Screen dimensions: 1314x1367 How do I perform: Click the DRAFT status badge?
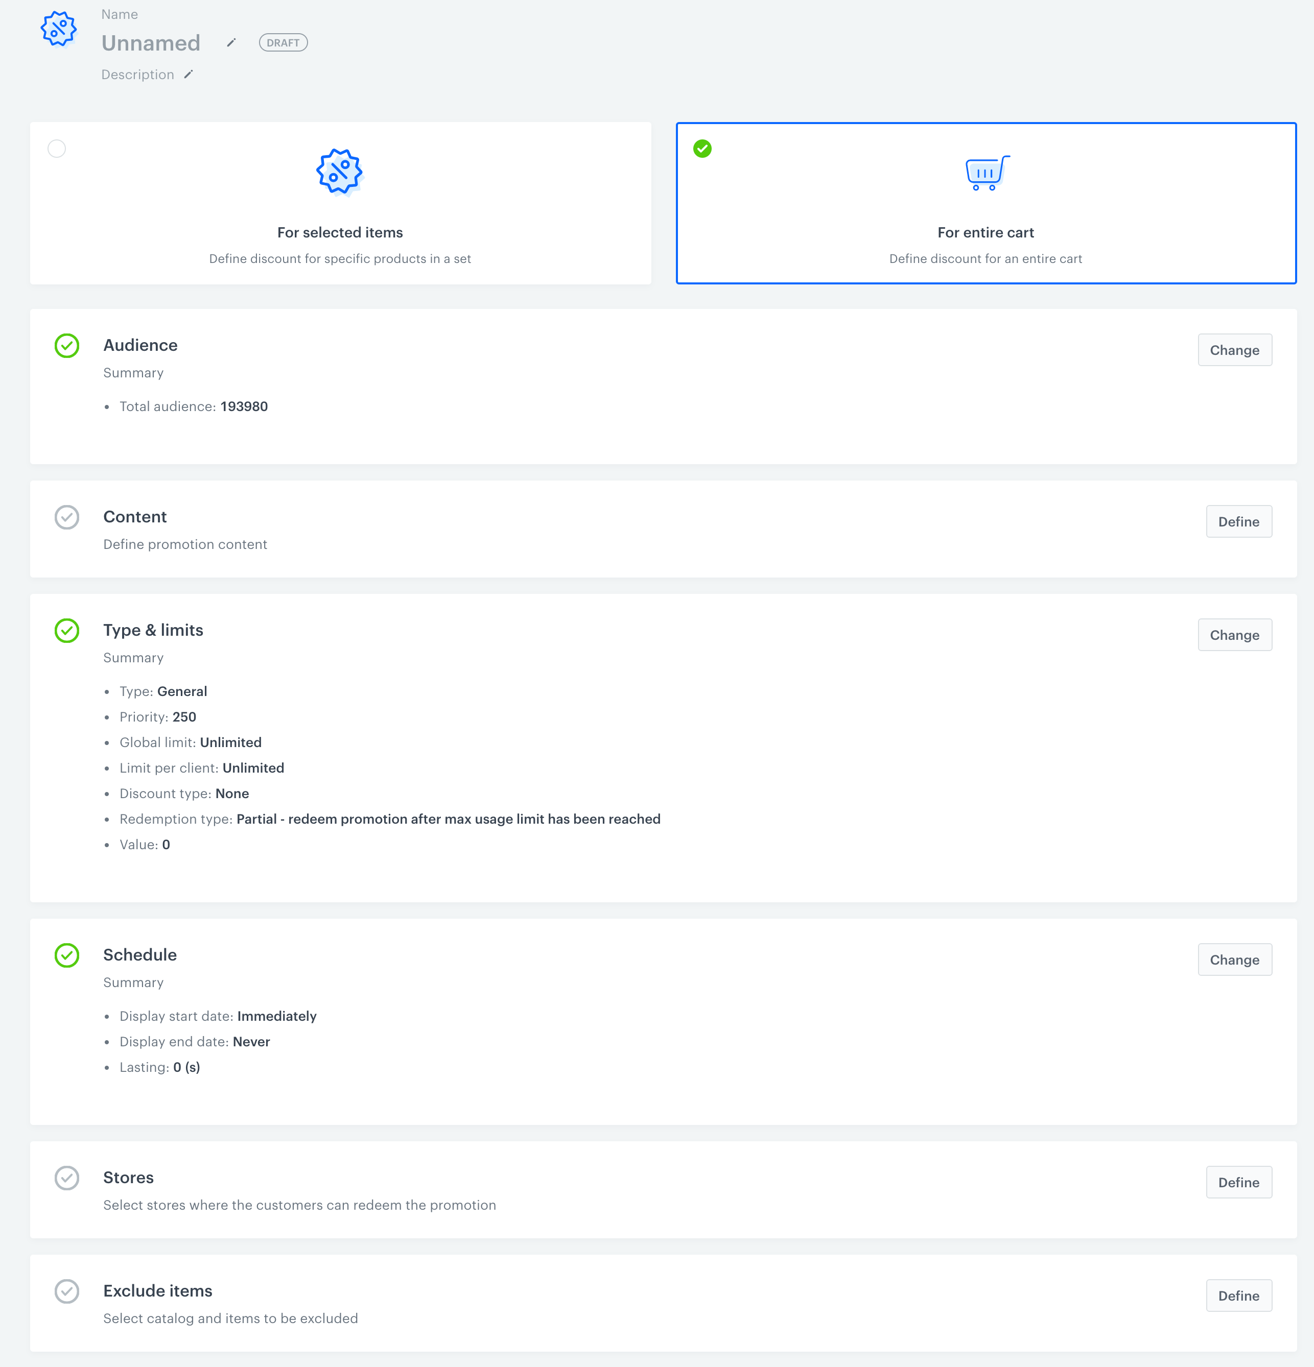[x=284, y=43]
